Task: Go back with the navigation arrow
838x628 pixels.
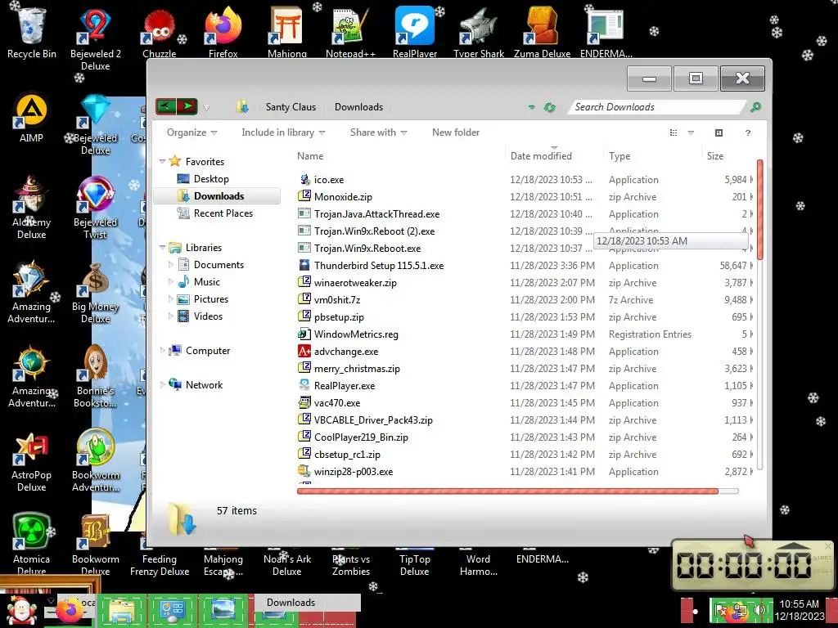Action: [x=165, y=106]
